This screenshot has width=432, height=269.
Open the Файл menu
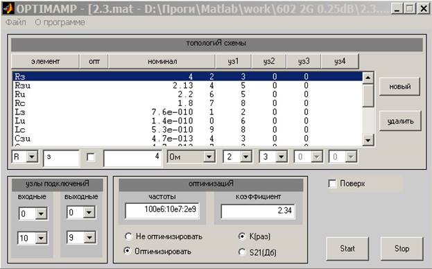coord(16,22)
